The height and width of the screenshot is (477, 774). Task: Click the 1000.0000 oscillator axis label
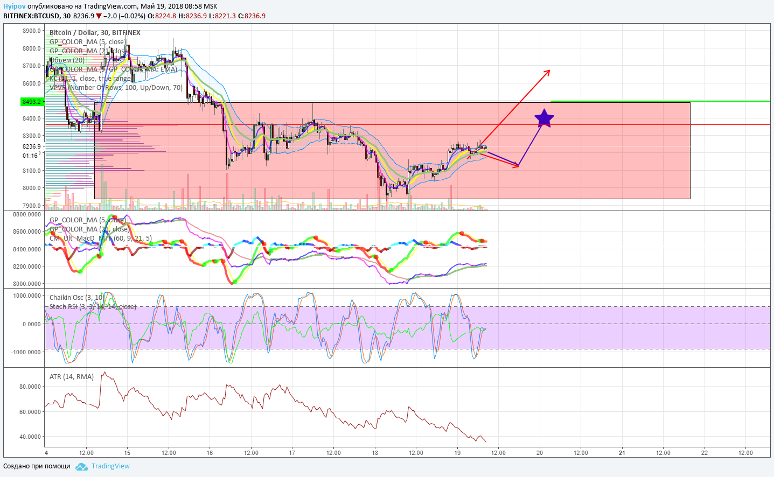27,296
